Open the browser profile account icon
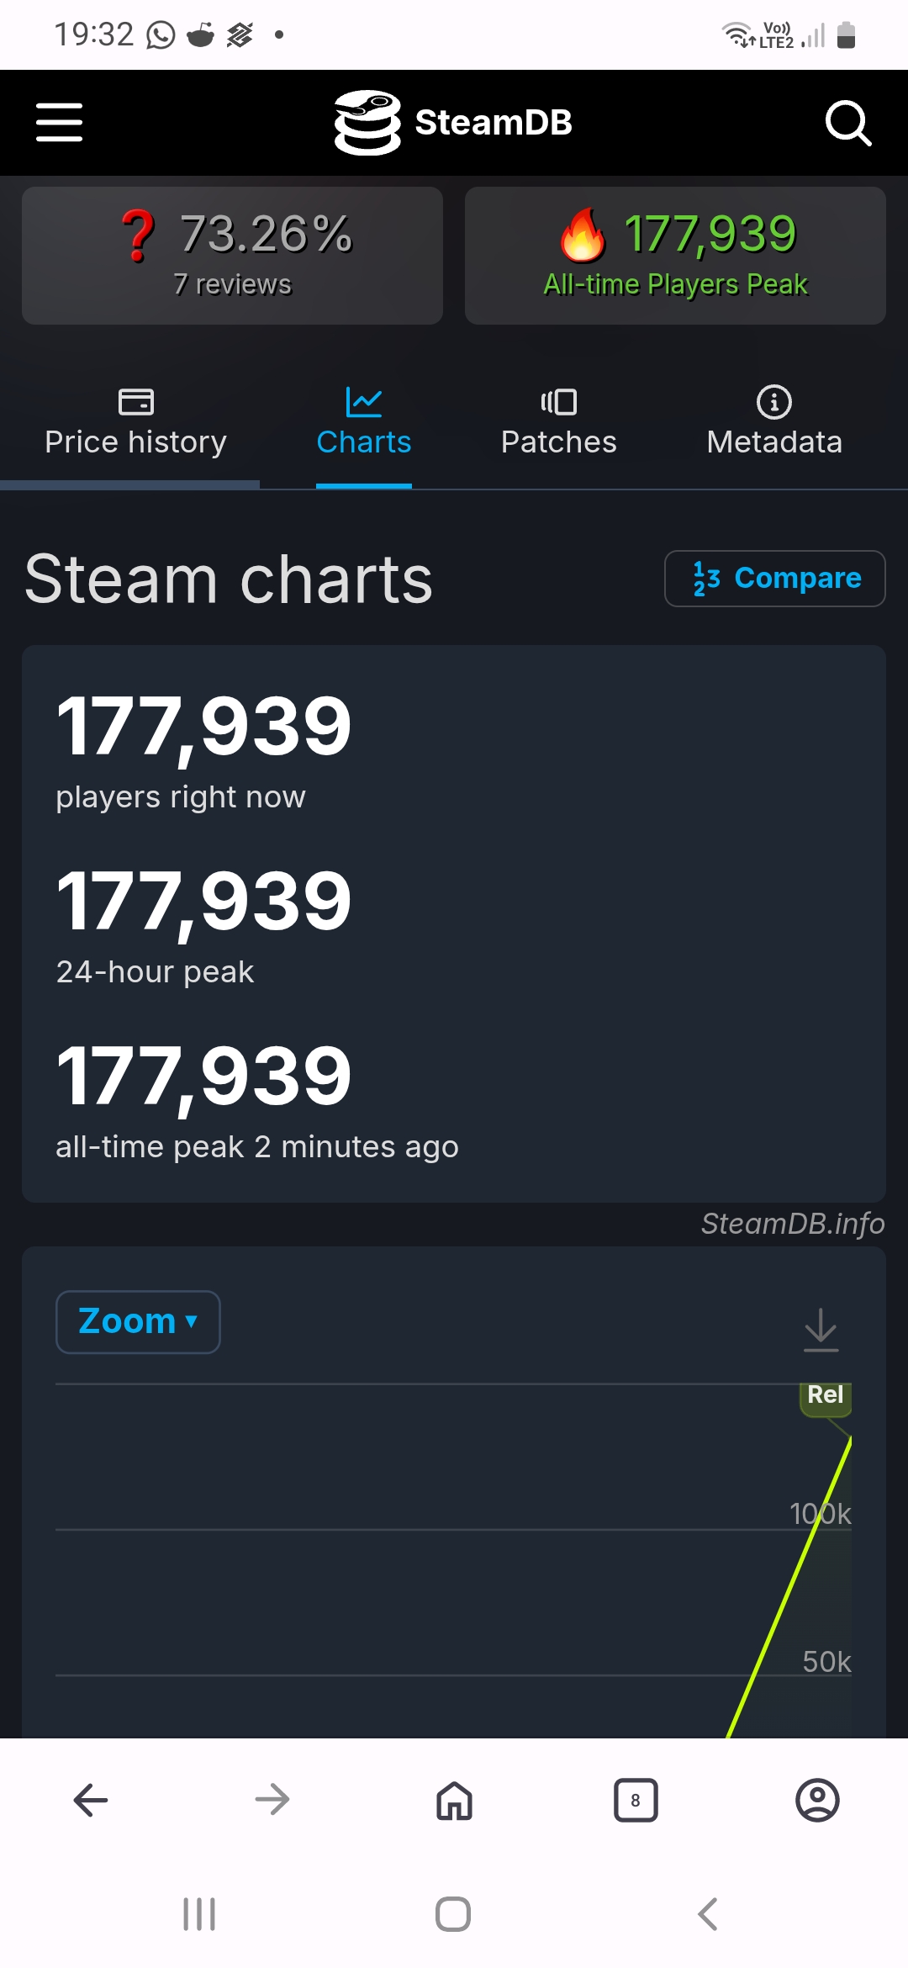 tap(817, 1800)
